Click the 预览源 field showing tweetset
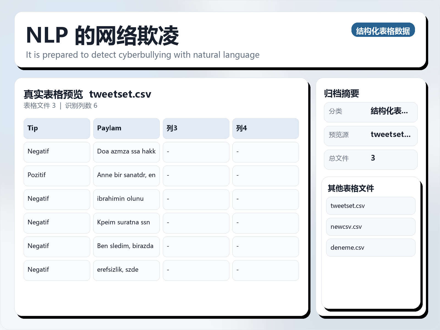 (370, 135)
